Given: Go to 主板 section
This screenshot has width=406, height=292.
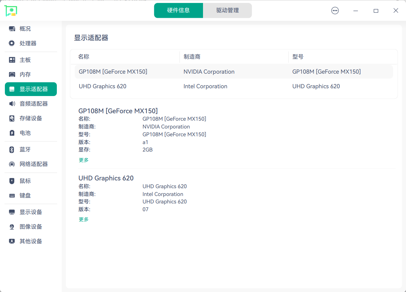Looking at the screenshot, I should (31, 60).
